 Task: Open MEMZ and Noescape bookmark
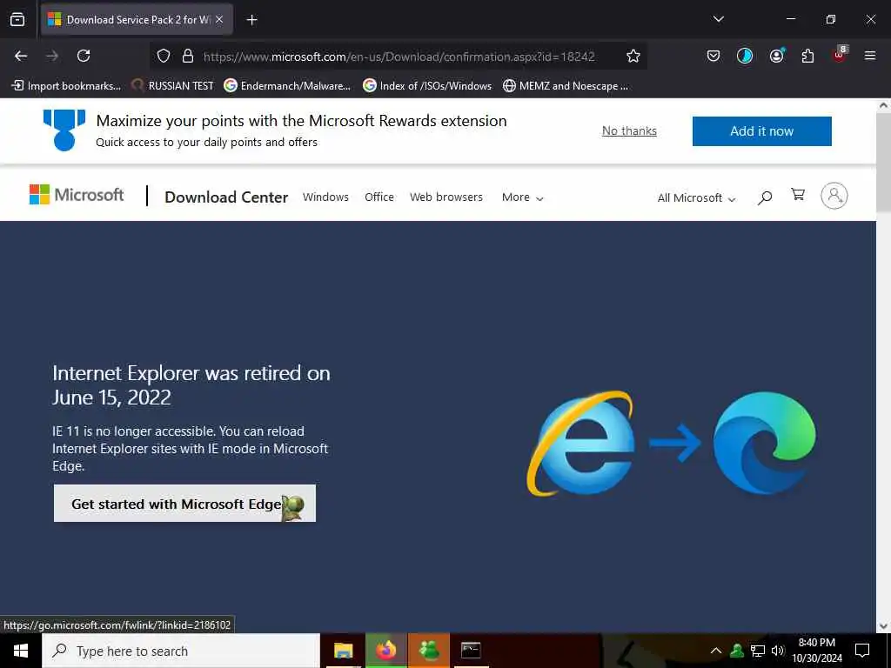(566, 86)
